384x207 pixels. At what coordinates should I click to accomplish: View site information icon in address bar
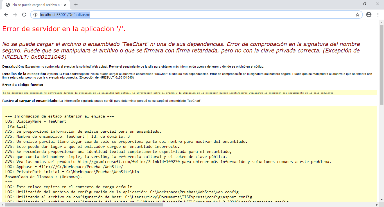pos(35,15)
